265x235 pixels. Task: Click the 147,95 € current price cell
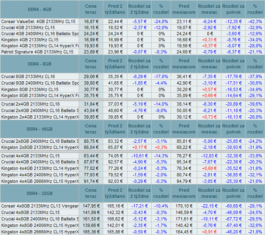click(x=91, y=206)
